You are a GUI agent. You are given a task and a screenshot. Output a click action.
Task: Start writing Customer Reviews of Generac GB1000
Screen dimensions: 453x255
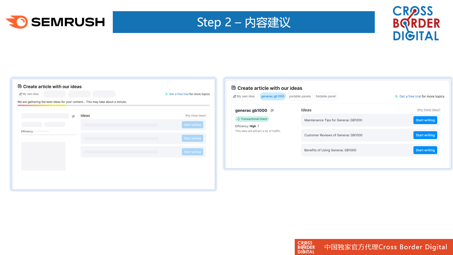425,135
